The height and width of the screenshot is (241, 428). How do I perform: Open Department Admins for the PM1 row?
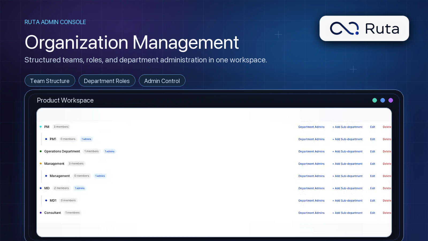[x=311, y=139]
